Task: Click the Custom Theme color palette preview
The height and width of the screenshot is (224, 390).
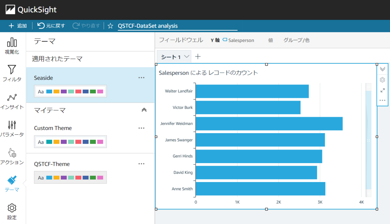Action: (71, 142)
